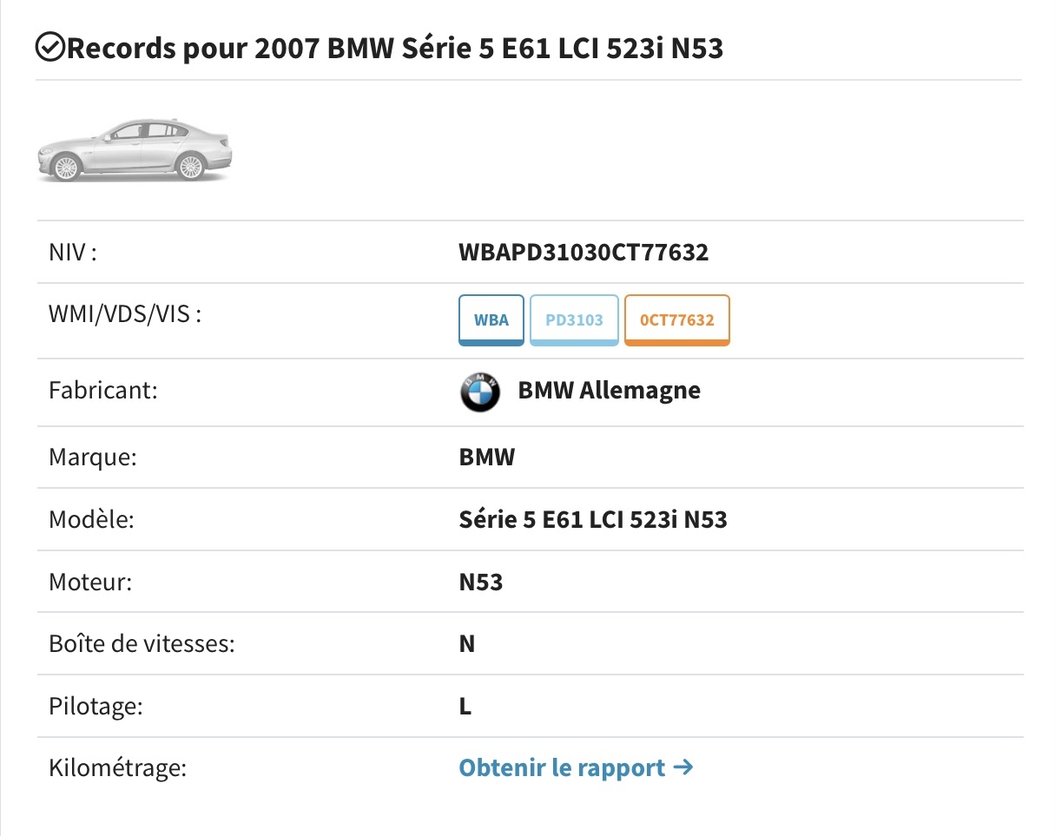Click the Marque value BMW
1055x836 pixels.
(486, 457)
